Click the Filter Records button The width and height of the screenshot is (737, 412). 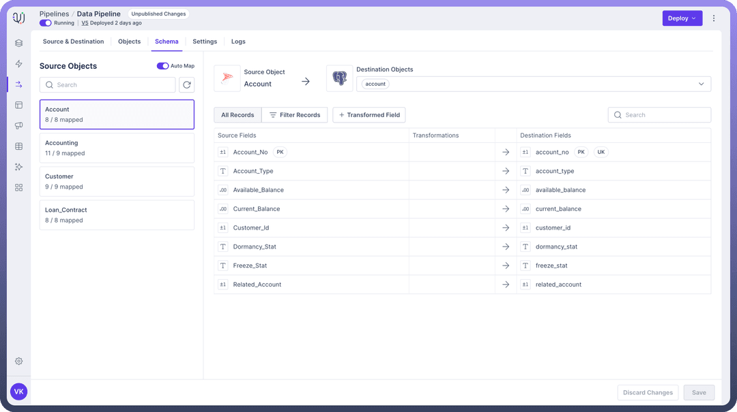(x=295, y=115)
